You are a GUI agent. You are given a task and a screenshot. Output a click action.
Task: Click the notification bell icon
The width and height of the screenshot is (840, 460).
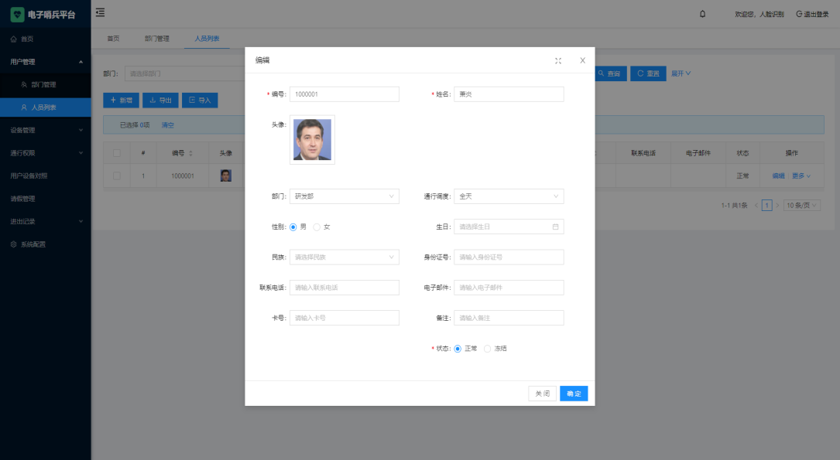(x=703, y=13)
